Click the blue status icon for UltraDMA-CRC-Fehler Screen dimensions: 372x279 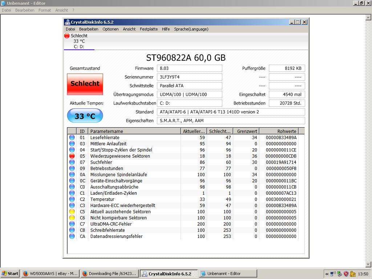coord(72,224)
